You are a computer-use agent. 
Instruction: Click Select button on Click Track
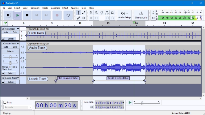click(x=11, y=39)
